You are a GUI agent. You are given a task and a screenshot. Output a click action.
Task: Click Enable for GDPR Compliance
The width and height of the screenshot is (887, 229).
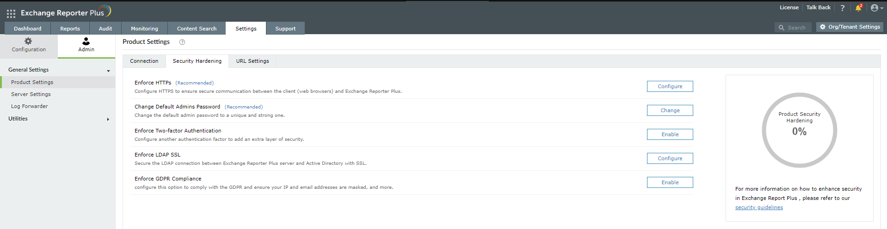670,182
